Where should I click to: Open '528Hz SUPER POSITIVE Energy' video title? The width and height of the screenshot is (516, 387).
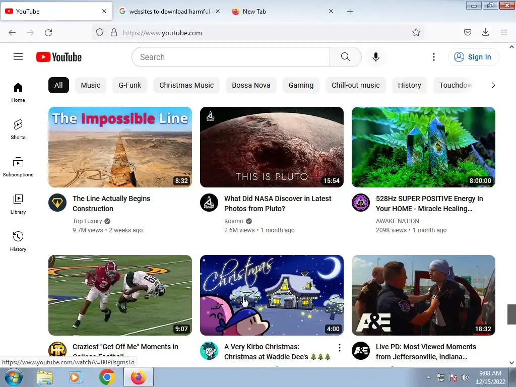click(429, 204)
